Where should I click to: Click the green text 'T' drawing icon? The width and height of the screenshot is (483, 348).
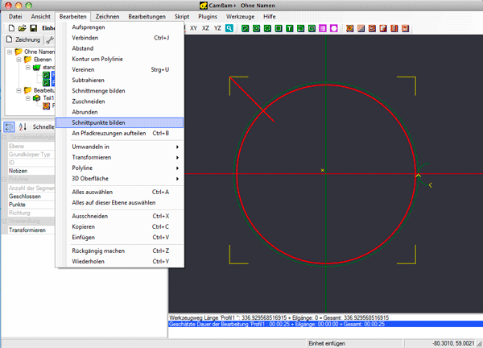pos(289,28)
